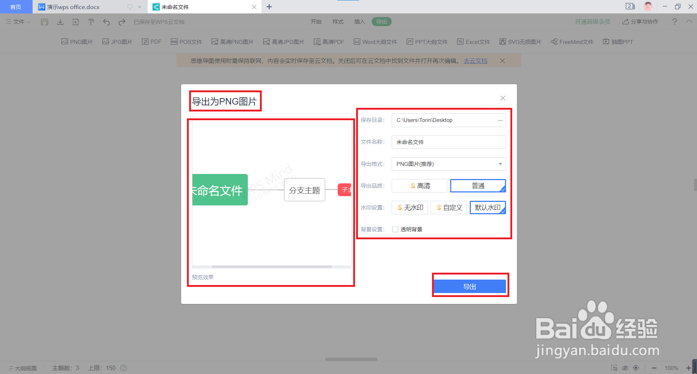Choose the 无水印 watermark option

(x=410, y=208)
